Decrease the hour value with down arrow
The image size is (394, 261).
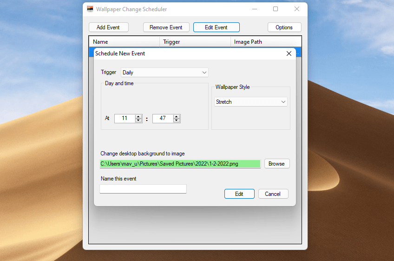click(138, 120)
